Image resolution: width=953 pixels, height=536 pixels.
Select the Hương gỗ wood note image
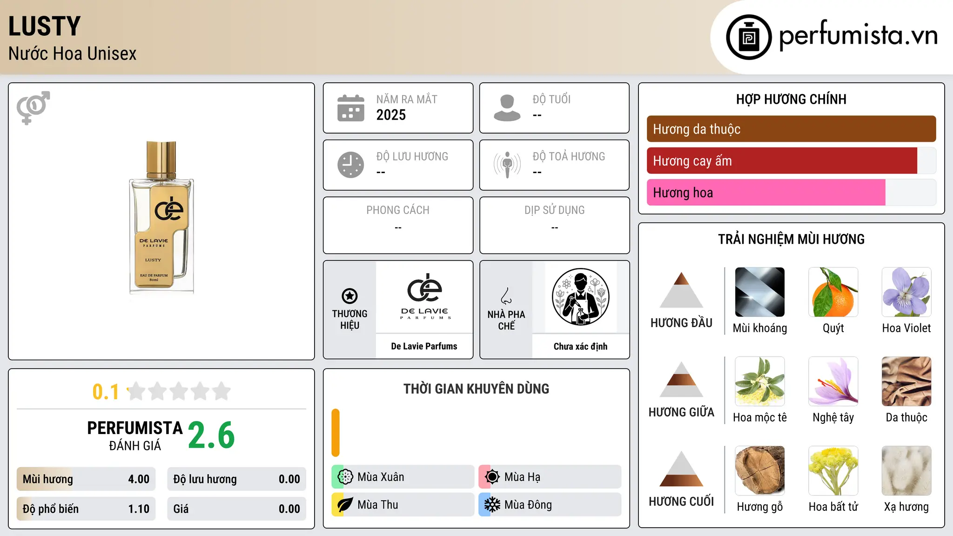click(760, 471)
